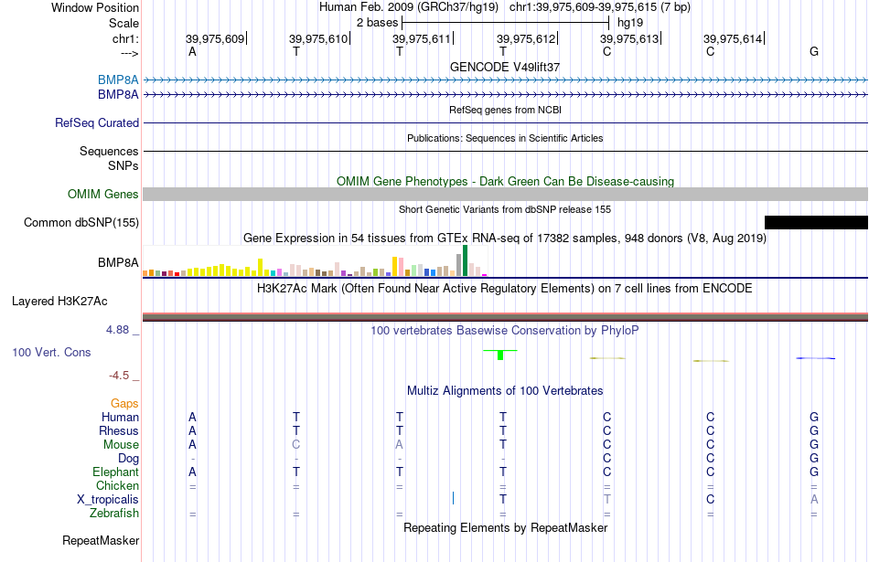Click Publications: Sequences in Scientific Articles title
869x562 pixels.
pos(505,138)
